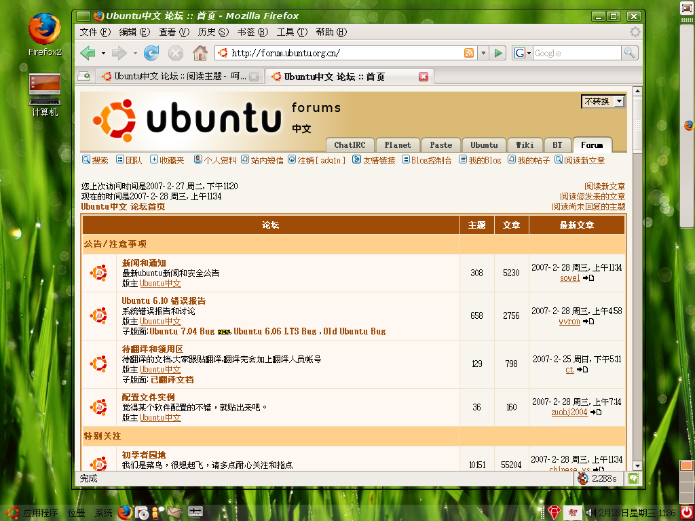Open the 帮助 menu
This screenshot has height=521, width=695.
click(331, 32)
